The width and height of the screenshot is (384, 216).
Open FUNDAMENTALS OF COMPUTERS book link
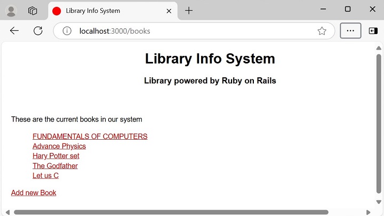pos(90,137)
